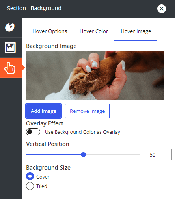Close the Section - Background panel
Image resolution: width=175 pixels, height=199 pixels.
[x=162, y=9]
